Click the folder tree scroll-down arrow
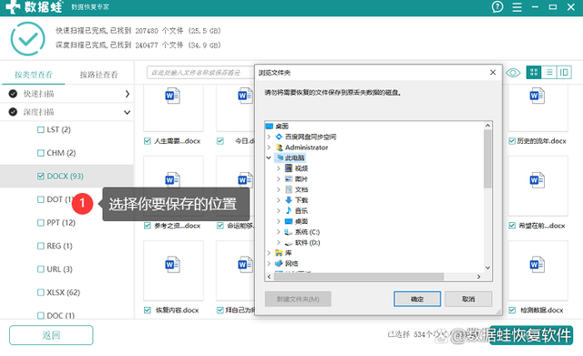Image resolution: width=583 pixels, height=356 pixels. (x=488, y=268)
